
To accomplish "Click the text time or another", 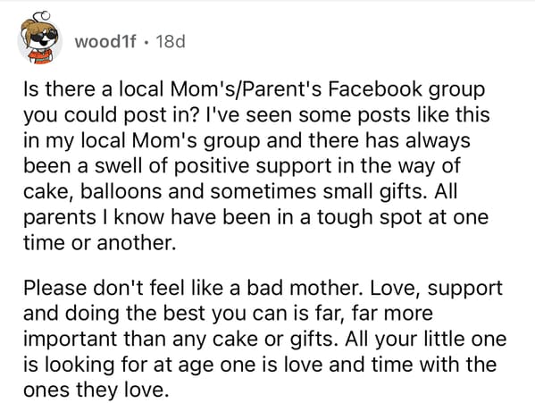I will click(100, 242).
